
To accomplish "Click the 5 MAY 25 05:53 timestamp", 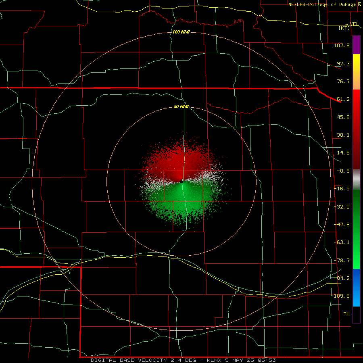I will click(250, 360).
